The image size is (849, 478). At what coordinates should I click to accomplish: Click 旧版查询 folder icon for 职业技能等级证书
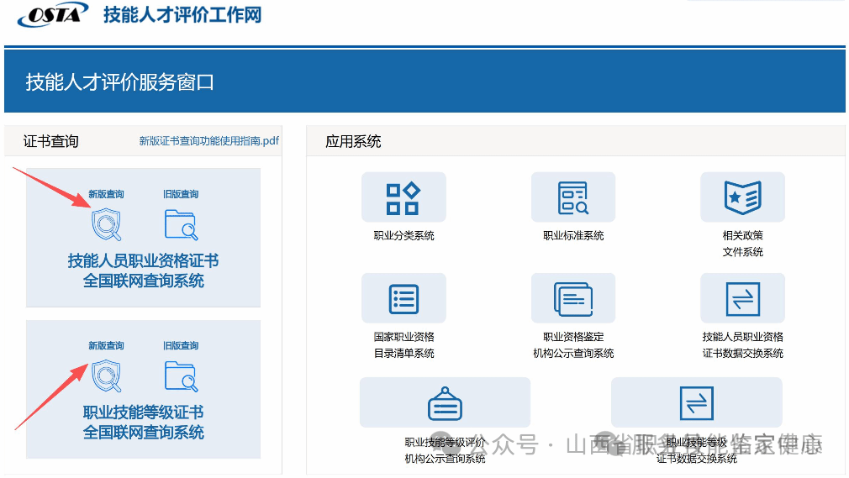181,376
